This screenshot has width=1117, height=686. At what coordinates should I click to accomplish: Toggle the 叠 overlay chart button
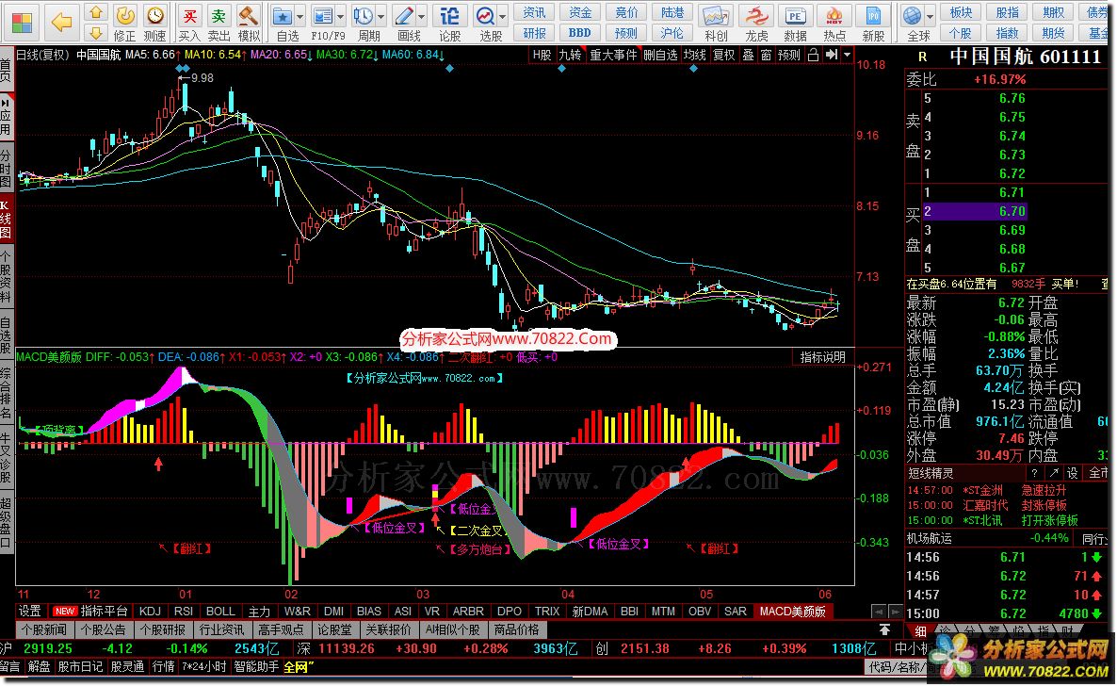(x=748, y=55)
